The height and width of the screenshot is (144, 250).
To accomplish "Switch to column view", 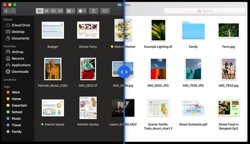I will pyautogui.click(x=53, y=11).
